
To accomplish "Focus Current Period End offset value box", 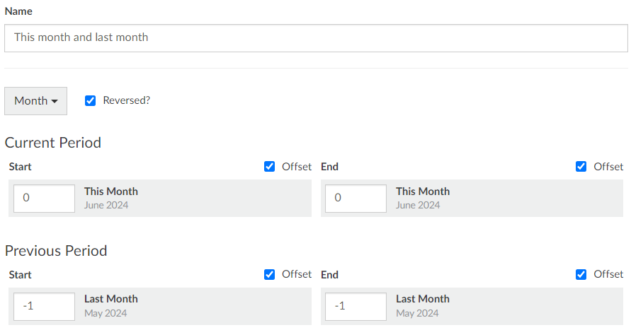I will [356, 199].
